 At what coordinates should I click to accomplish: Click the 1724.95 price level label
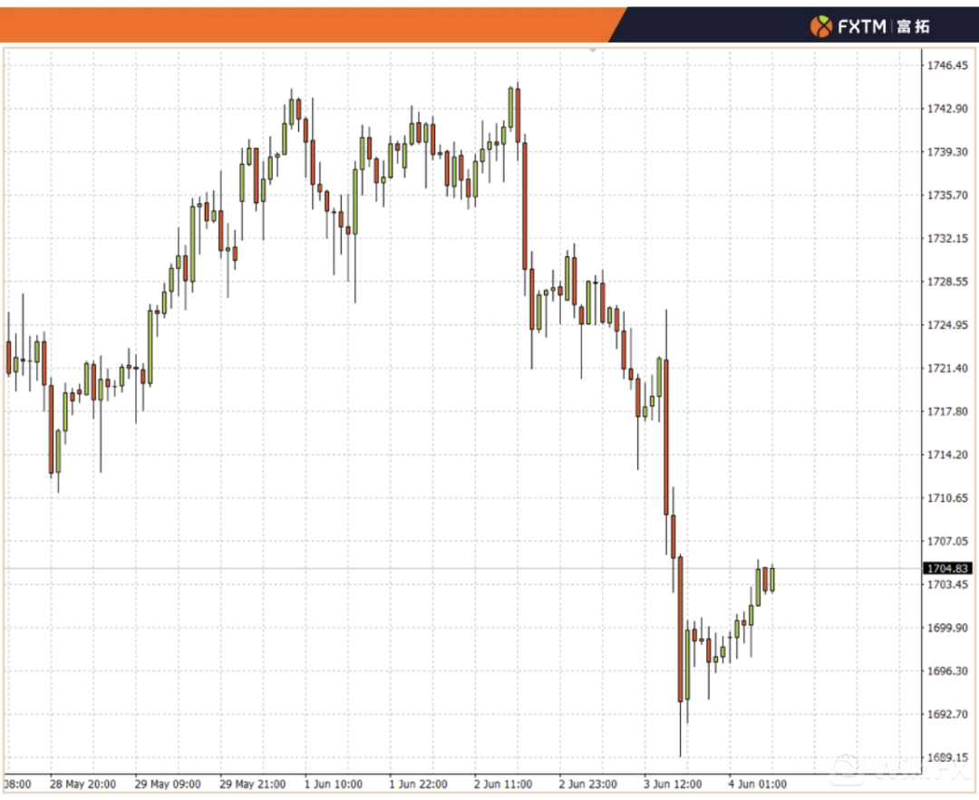click(946, 324)
